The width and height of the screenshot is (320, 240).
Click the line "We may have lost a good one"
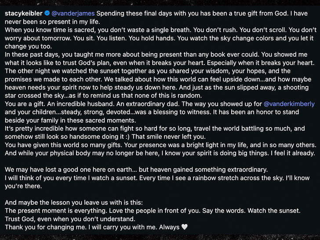point(132,169)
